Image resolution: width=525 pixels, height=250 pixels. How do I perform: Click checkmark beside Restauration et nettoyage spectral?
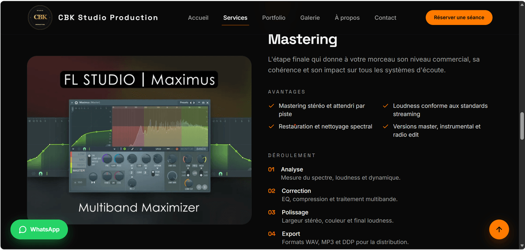(271, 127)
